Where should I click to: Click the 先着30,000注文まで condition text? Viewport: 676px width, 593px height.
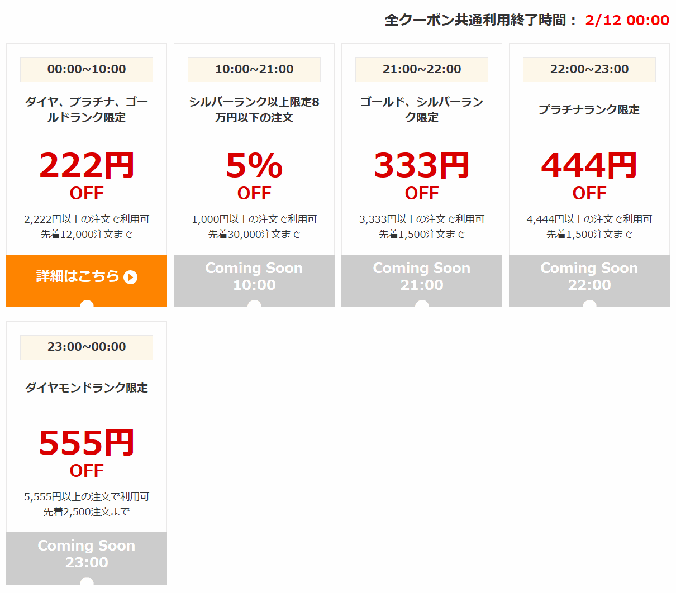coord(254,235)
